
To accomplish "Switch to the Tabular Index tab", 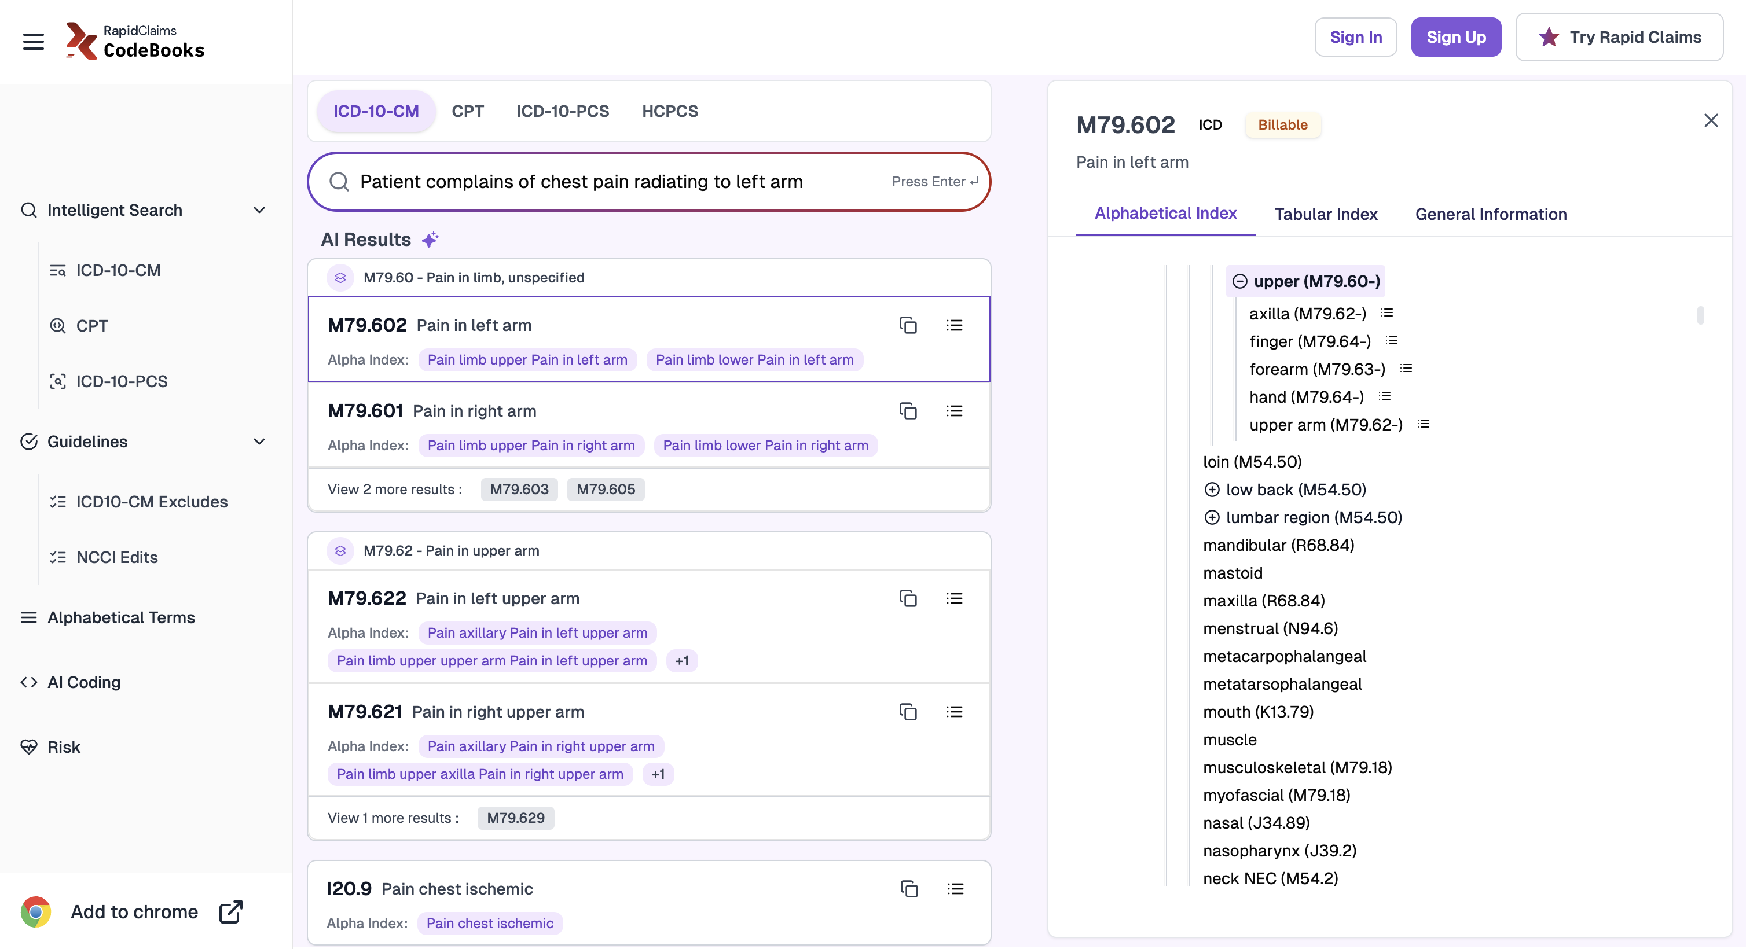I will tap(1325, 214).
